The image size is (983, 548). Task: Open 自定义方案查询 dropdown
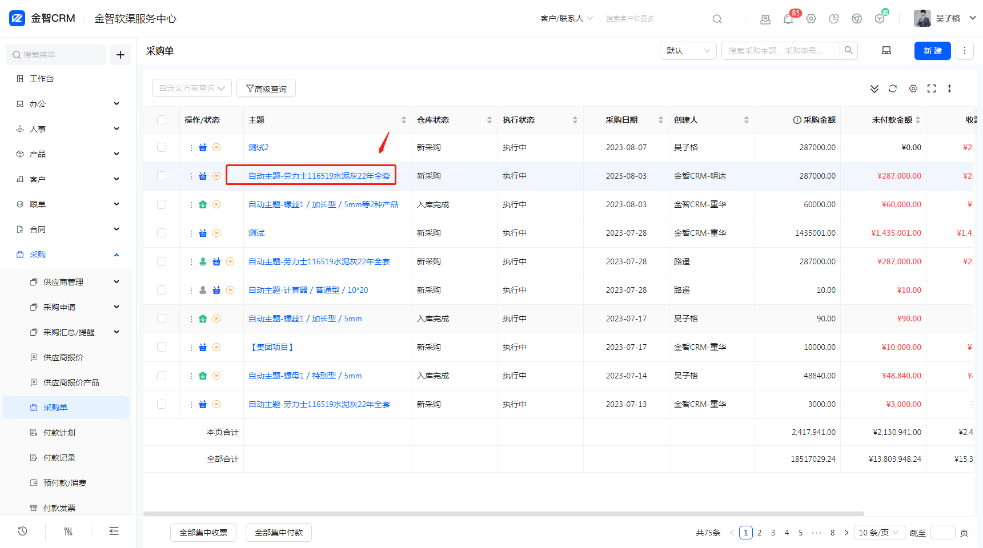[192, 88]
